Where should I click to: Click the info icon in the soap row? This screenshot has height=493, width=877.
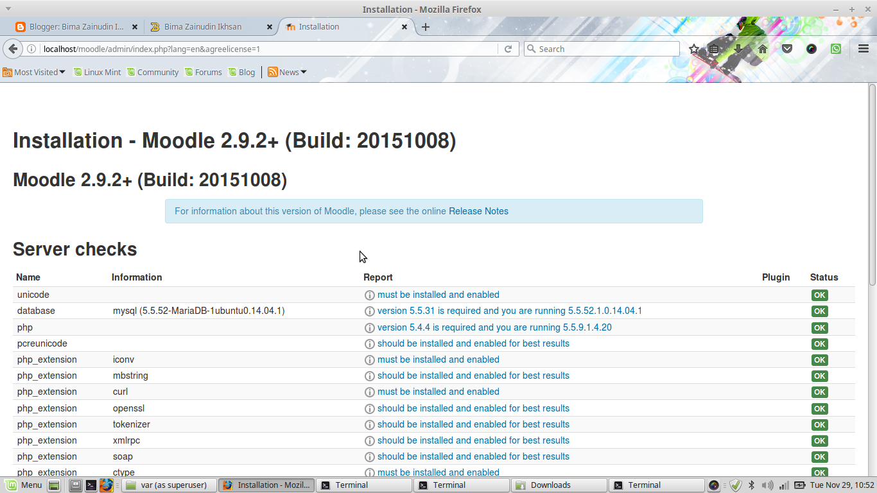tap(370, 457)
